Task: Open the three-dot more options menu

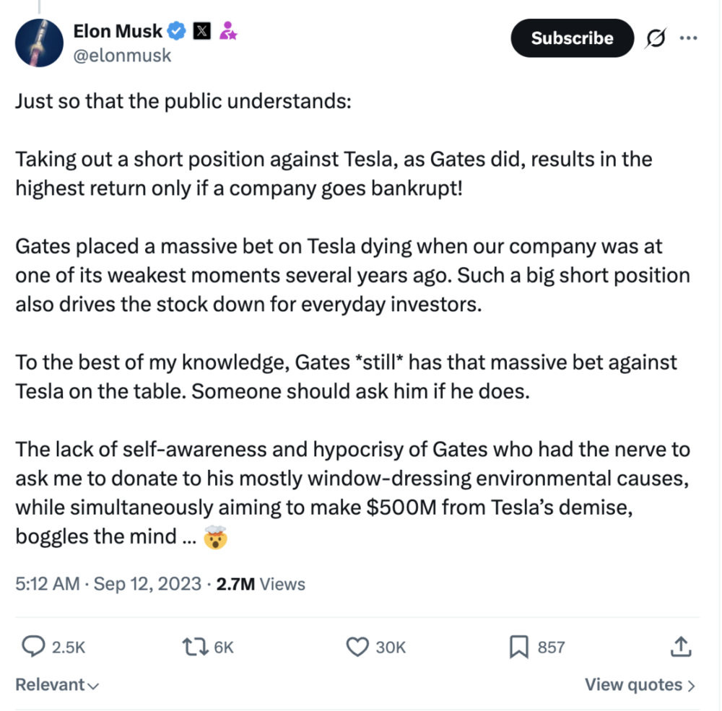Action: pyautogui.click(x=689, y=38)
